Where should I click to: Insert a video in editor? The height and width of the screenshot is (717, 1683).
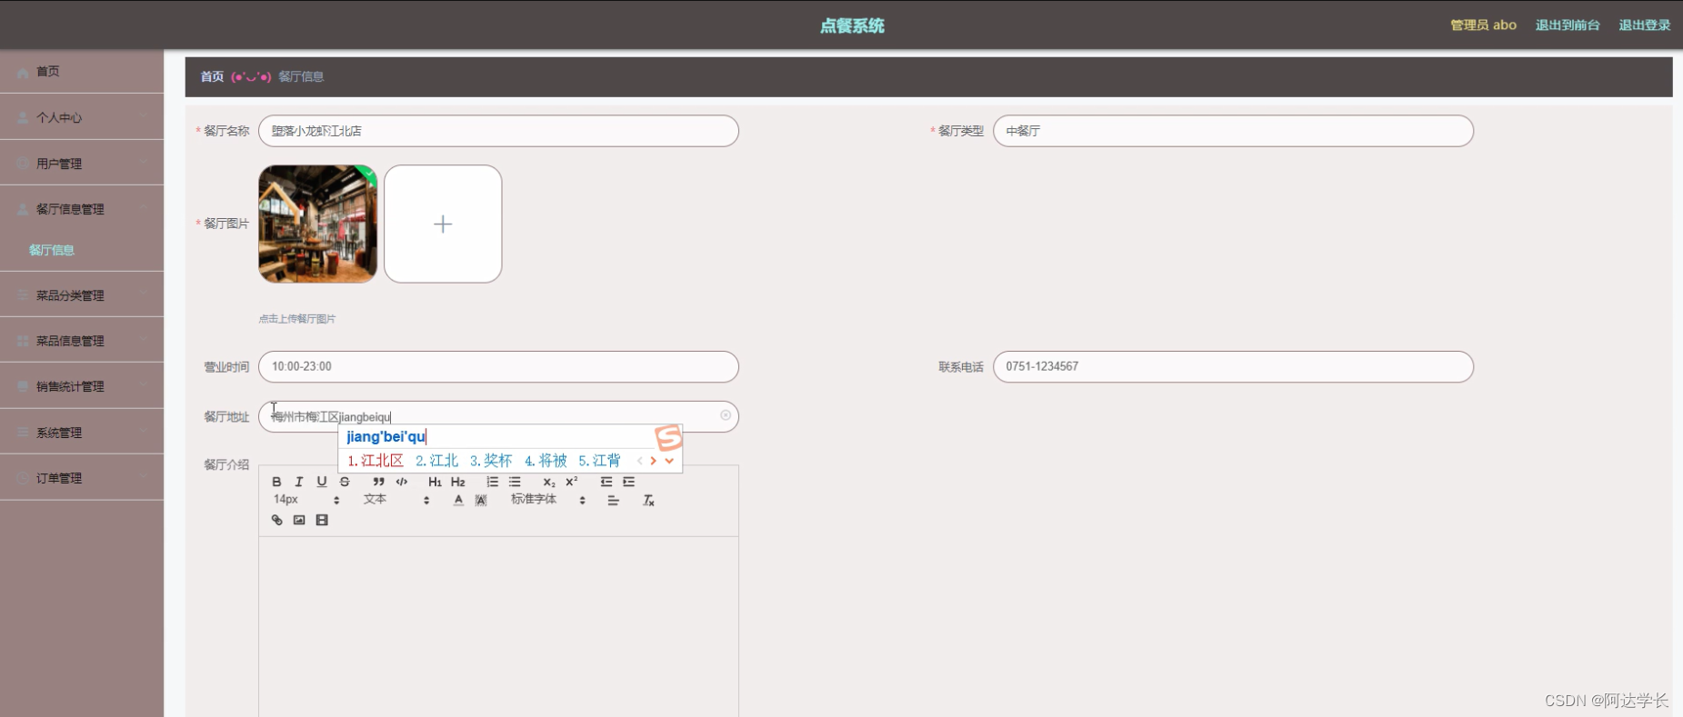(x=322, y=520)
